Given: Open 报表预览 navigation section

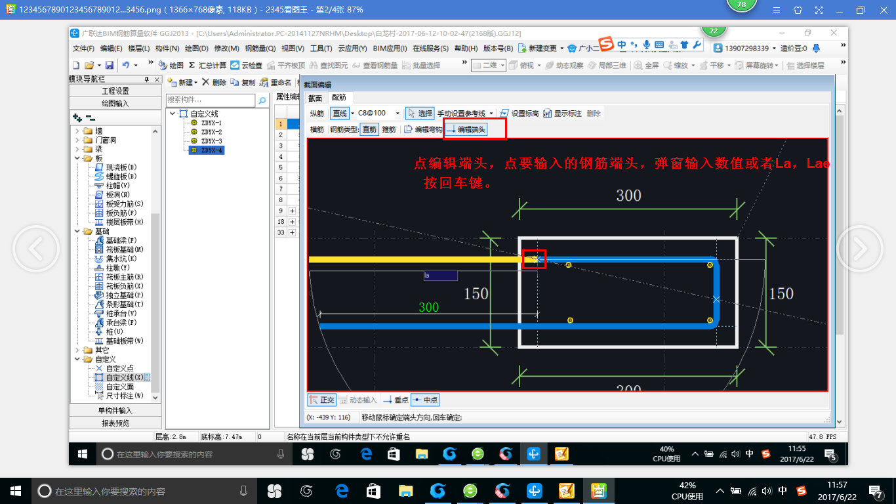Looking at the screenshot, I should (115, 423).
